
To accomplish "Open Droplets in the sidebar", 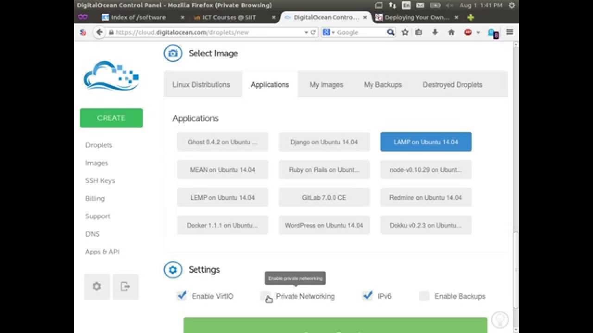I will pos(99,145).
